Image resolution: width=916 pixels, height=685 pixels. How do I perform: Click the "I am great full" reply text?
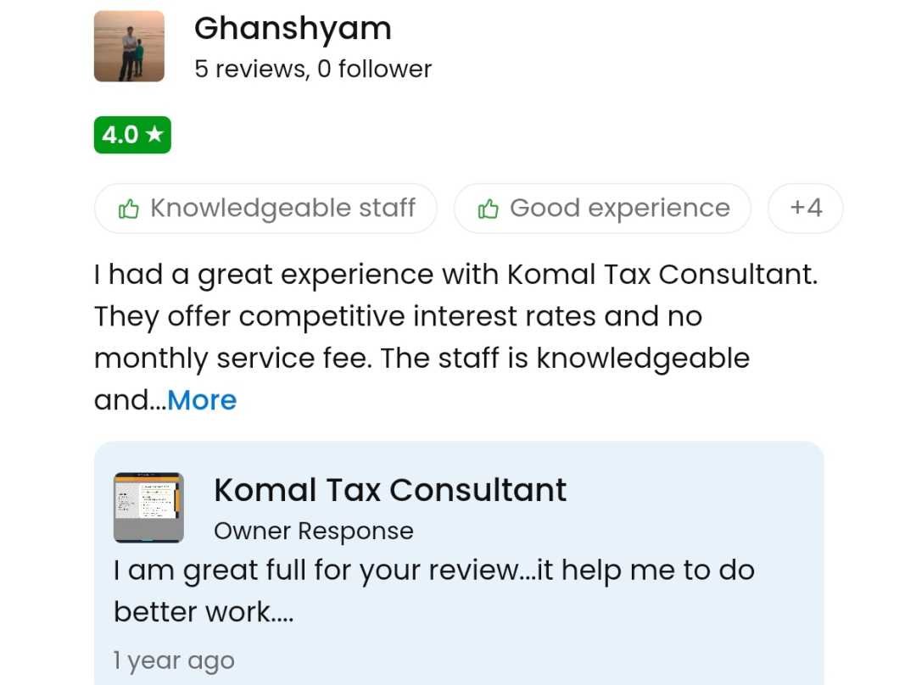coord(433,570)
